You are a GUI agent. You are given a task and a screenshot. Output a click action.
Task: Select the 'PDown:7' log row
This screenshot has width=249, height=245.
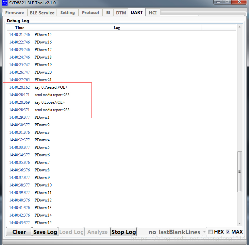pyautogui.click(x=122, y=163)
